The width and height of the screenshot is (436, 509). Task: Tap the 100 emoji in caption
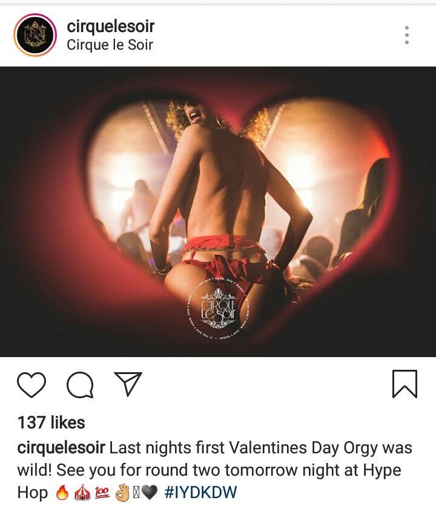tap(102, 493)
